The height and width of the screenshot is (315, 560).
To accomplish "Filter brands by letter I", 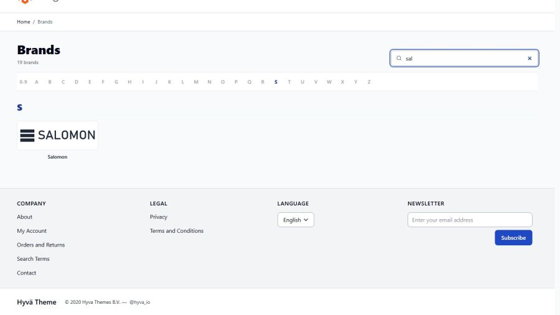I will pyautogui.click(x=143, y=82).
